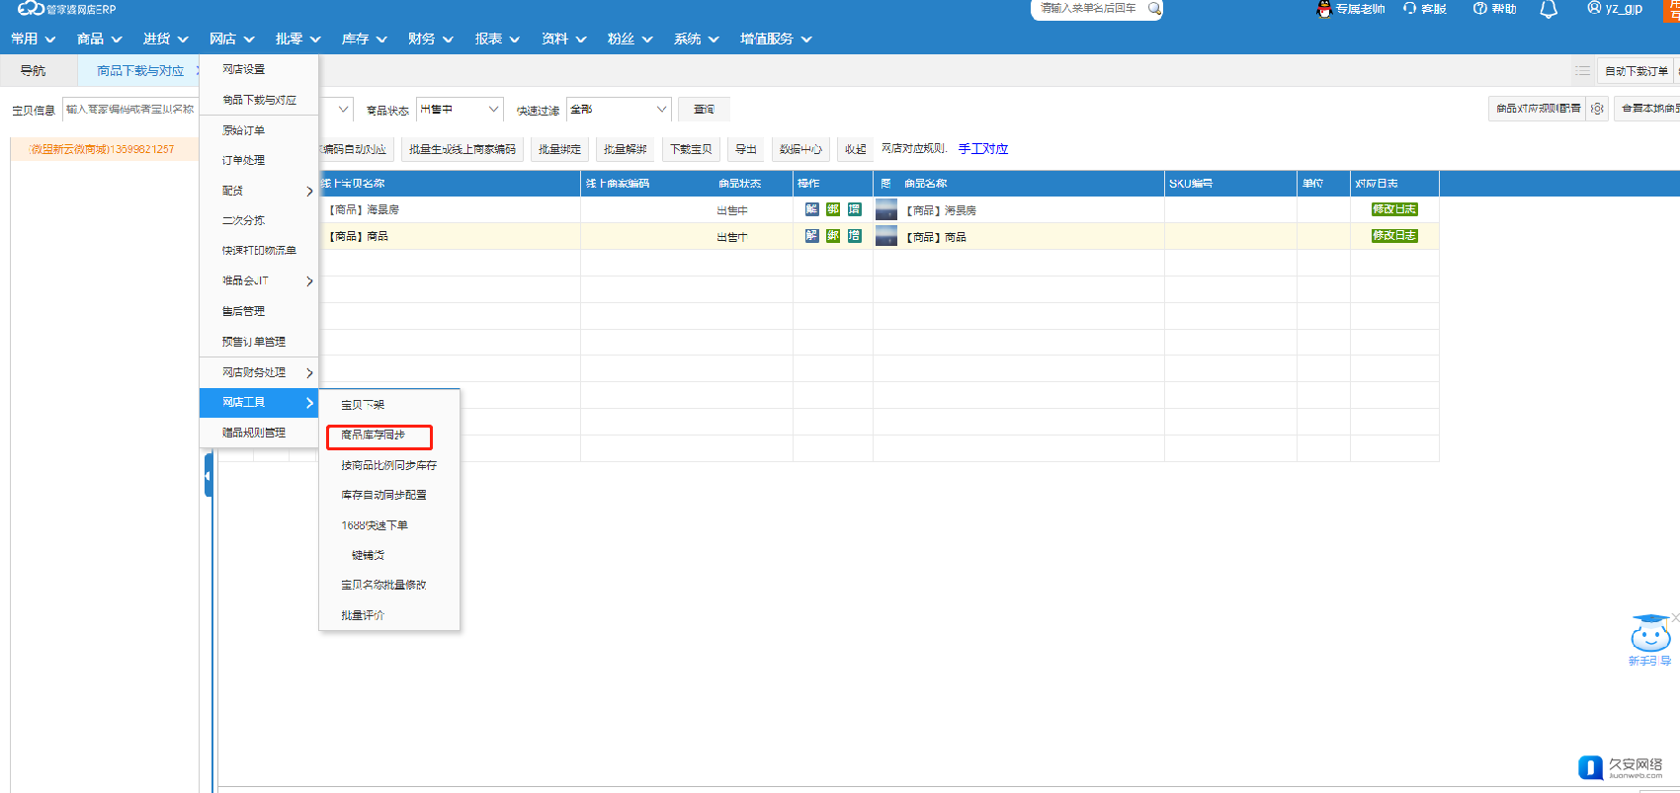Open the 专属老师 QQ penguin icon
This screenshot has height=793, width=1680.
[x=1324, y=10]
